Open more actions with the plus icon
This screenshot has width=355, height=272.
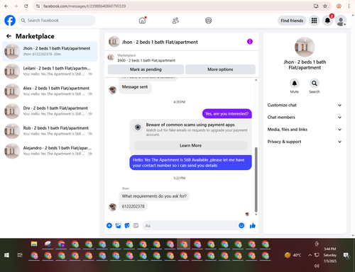[x=109, y=225]
